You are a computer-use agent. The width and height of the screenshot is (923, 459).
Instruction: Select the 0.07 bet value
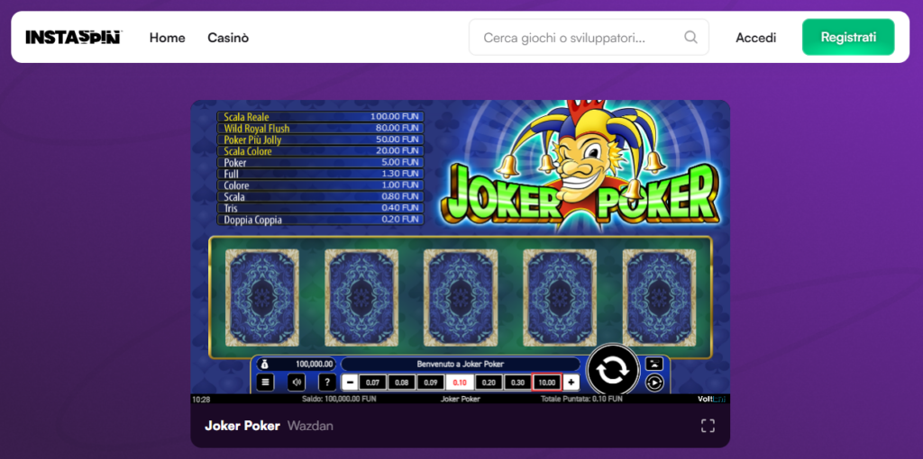pos(372,382)
